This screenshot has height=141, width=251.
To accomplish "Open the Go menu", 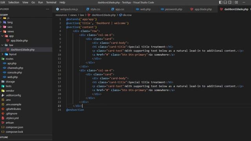I will click(33, 2).
